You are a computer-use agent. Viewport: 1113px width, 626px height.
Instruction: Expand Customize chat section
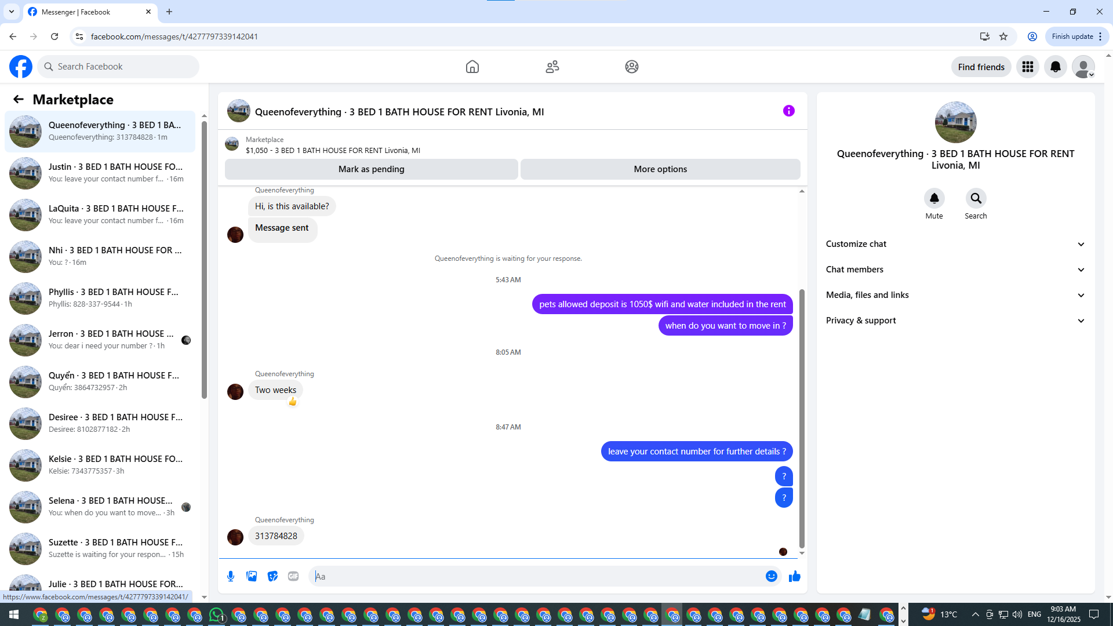[955, 244]
